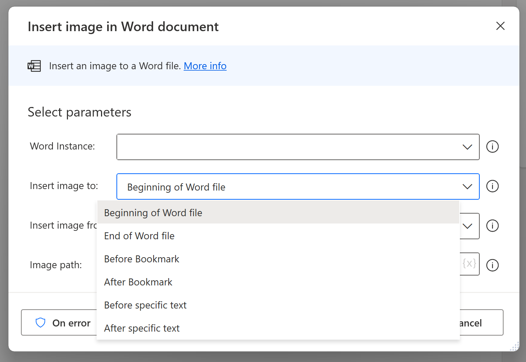526x362 pixels.
Task: Click the info icon beside Word Instance
Action: tap(492, 147)
